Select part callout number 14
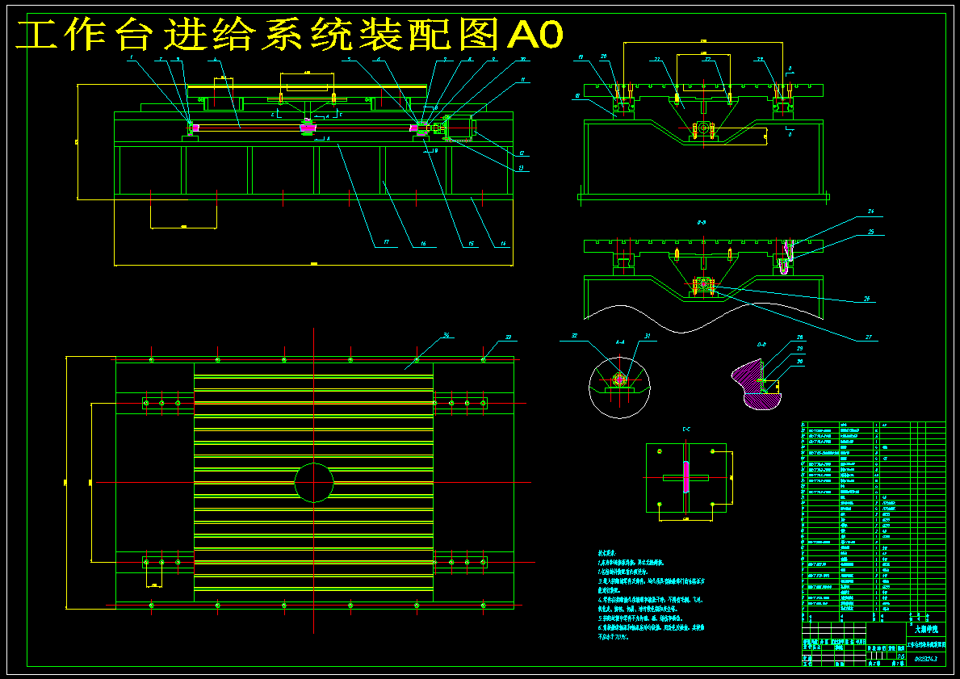This screenshot has height=679, width=960. point(503,244)
